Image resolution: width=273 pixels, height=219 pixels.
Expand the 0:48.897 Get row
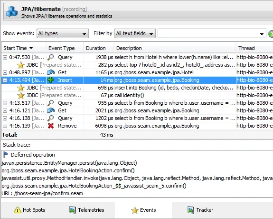tap(5, 72)
